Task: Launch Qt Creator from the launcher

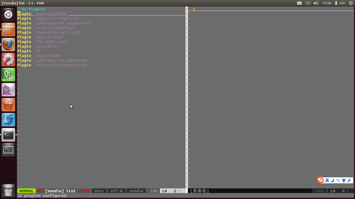Action: click(x=8, y=75)
